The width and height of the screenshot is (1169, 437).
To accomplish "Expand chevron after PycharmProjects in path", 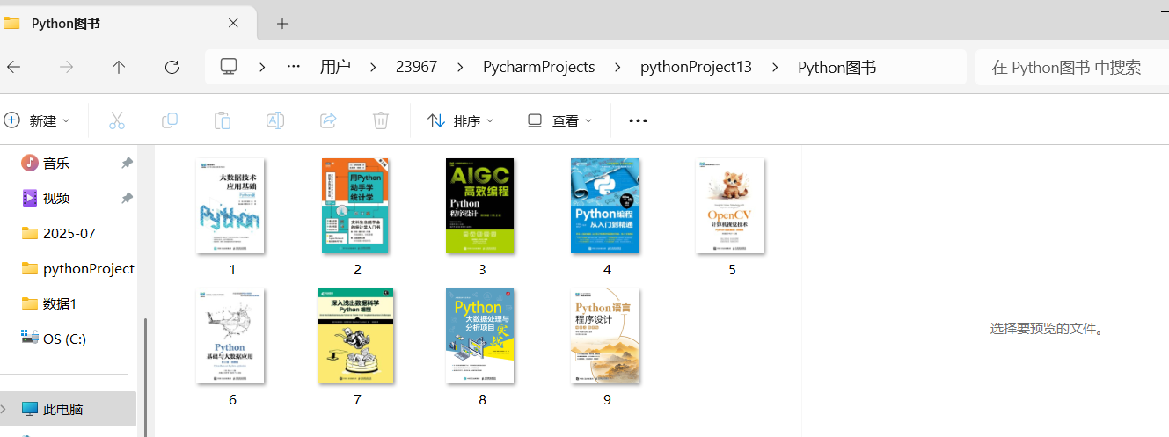I will click(617, 67).
